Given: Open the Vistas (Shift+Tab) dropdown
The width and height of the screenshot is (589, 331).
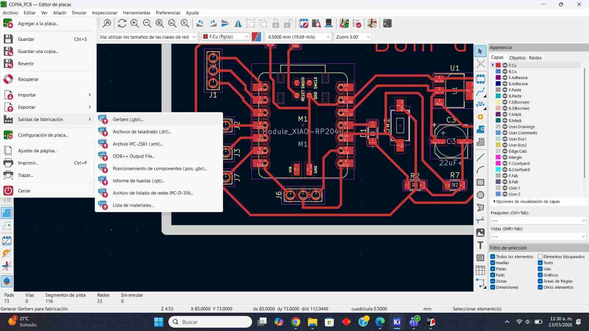Looking at the screenshot, I should point(538,236).
